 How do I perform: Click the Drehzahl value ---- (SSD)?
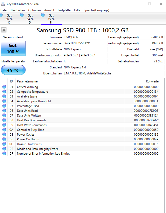(x=152, y=49)
